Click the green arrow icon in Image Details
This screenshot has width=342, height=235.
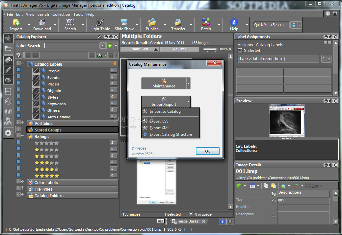pos(239,186)
